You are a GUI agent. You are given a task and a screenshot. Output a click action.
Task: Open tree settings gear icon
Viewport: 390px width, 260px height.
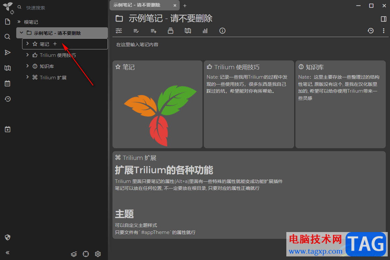(x=98, y=254)
